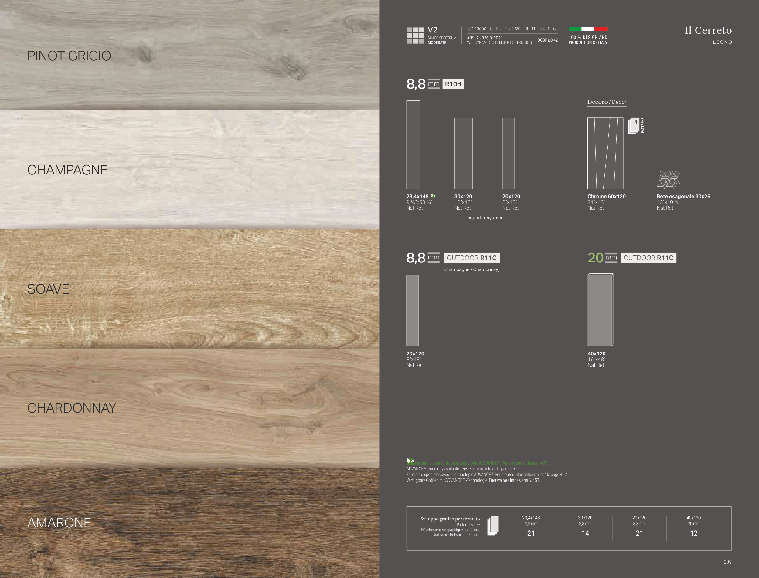
Task: Click the OUTDOOR R11C badge beside 20 mm
Action: click(x=648, y=258)
